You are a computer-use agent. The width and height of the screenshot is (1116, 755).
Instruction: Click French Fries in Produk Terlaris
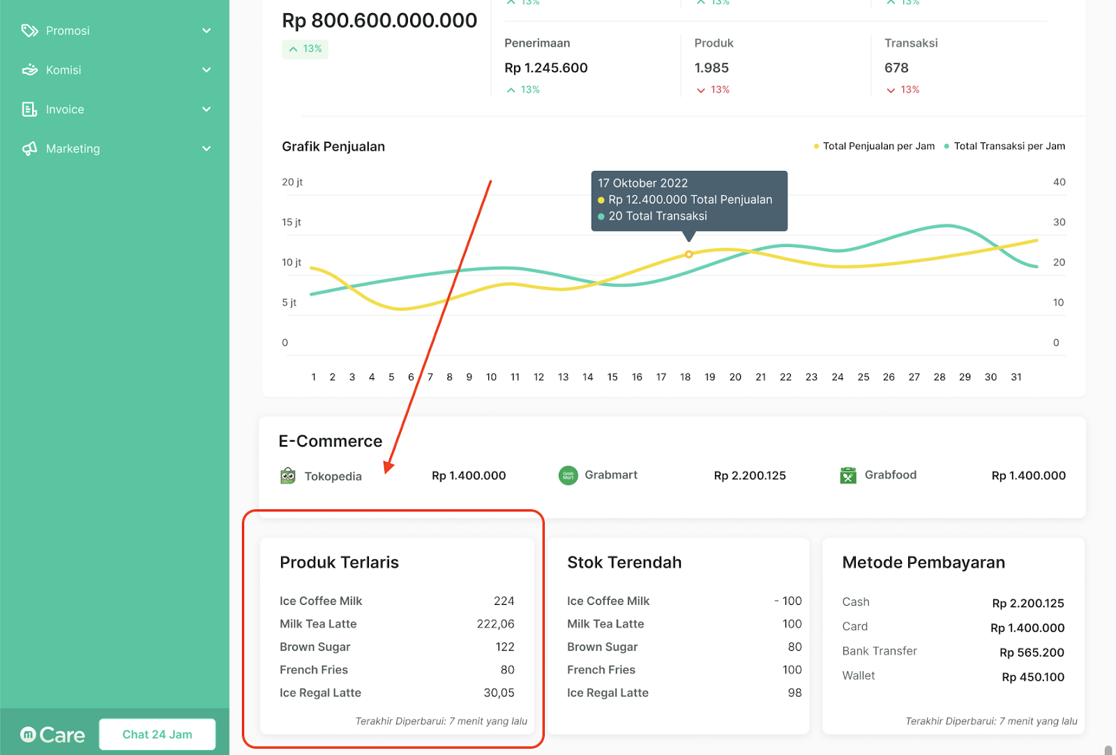pos(314,670)
